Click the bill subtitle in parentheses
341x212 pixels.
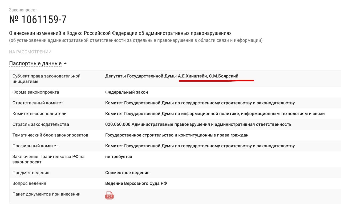pyautogui.click(x=136, y=40)
